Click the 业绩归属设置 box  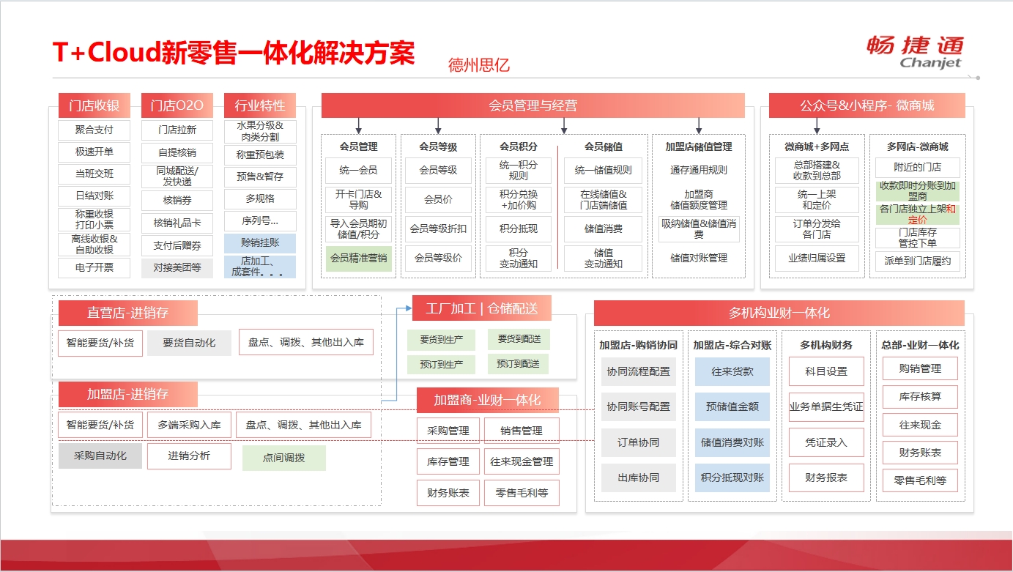pyautogui.click(x=817, y=258)
